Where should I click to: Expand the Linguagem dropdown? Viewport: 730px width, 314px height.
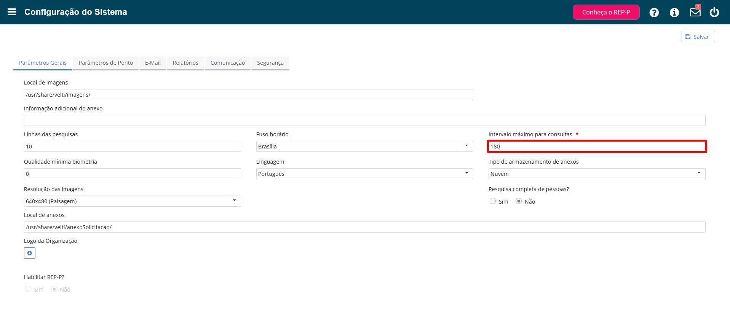tap(364, 174)
